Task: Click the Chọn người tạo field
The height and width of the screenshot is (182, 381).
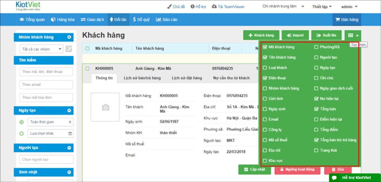Action: [46, 160]
